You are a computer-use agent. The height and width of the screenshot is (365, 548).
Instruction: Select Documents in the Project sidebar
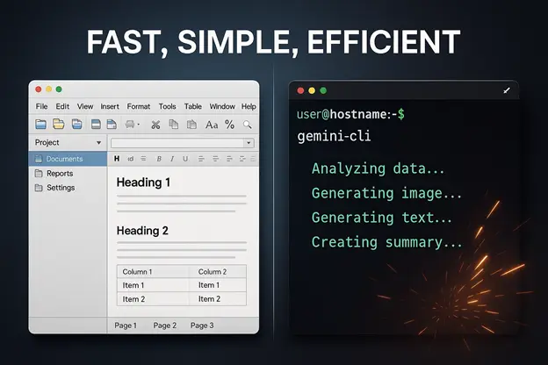68,159
